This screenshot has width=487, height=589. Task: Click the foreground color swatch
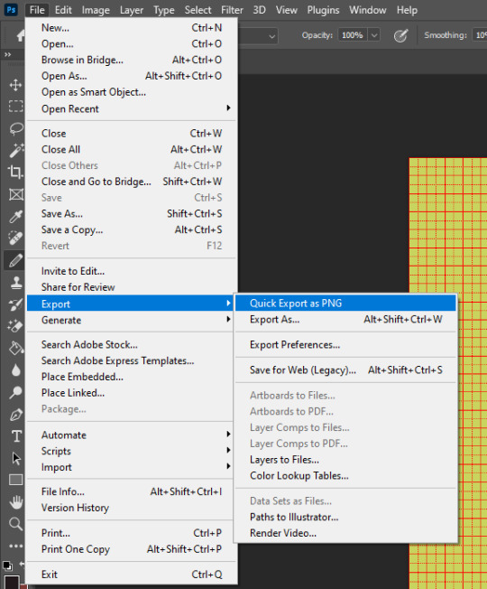coord(11,582)
